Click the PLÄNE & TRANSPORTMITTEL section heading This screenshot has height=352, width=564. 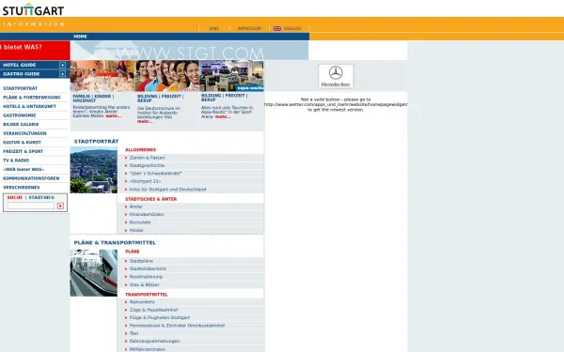(115, 243)
